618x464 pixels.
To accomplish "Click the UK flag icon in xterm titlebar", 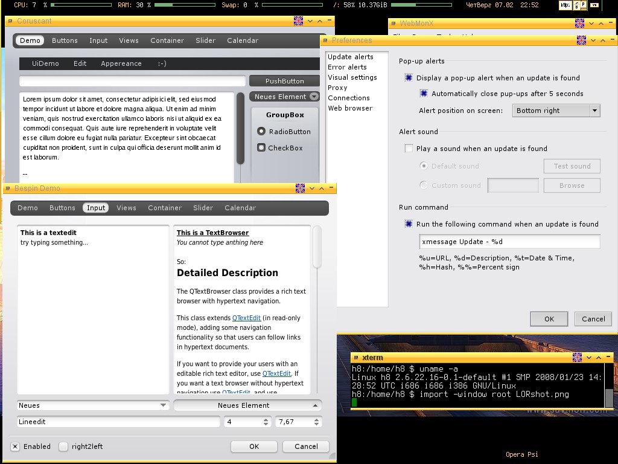I will click(577, 358).
